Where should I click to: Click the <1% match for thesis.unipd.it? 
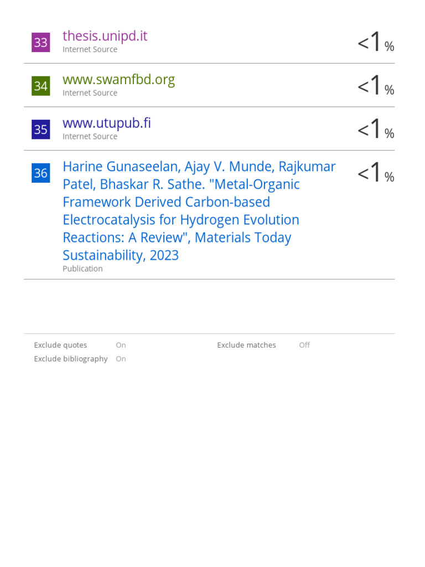click(x=375, y=43)
